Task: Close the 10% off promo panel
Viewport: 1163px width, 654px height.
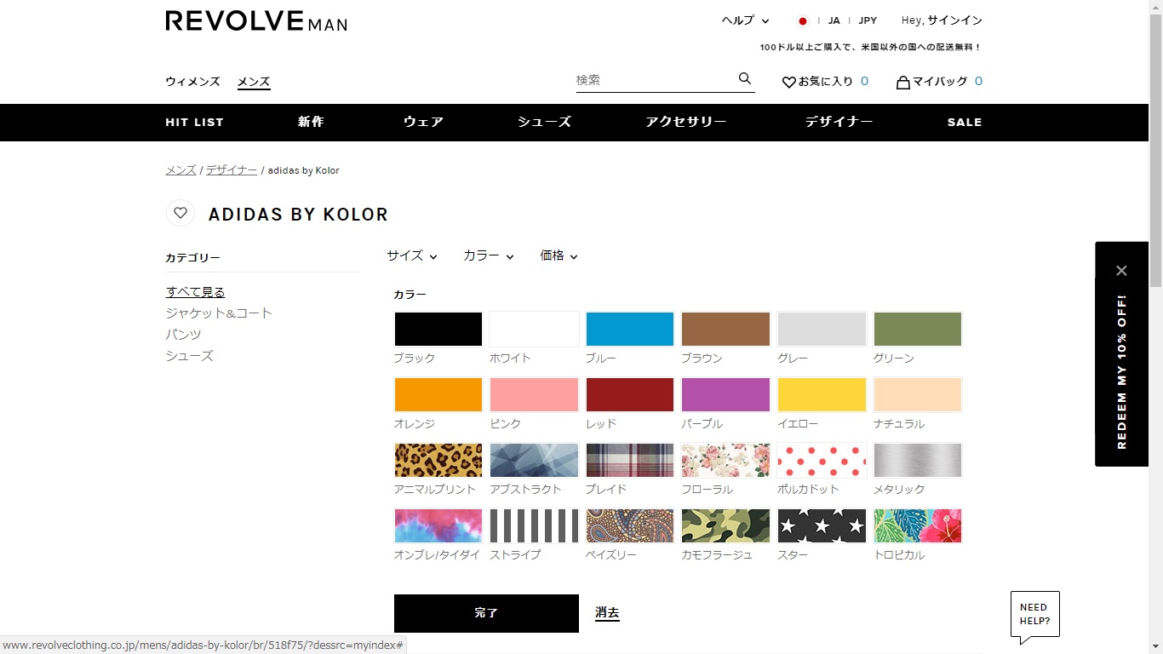Action: 1121,271
